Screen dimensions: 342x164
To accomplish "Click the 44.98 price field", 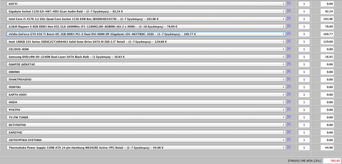I will [x=327, y=148].
